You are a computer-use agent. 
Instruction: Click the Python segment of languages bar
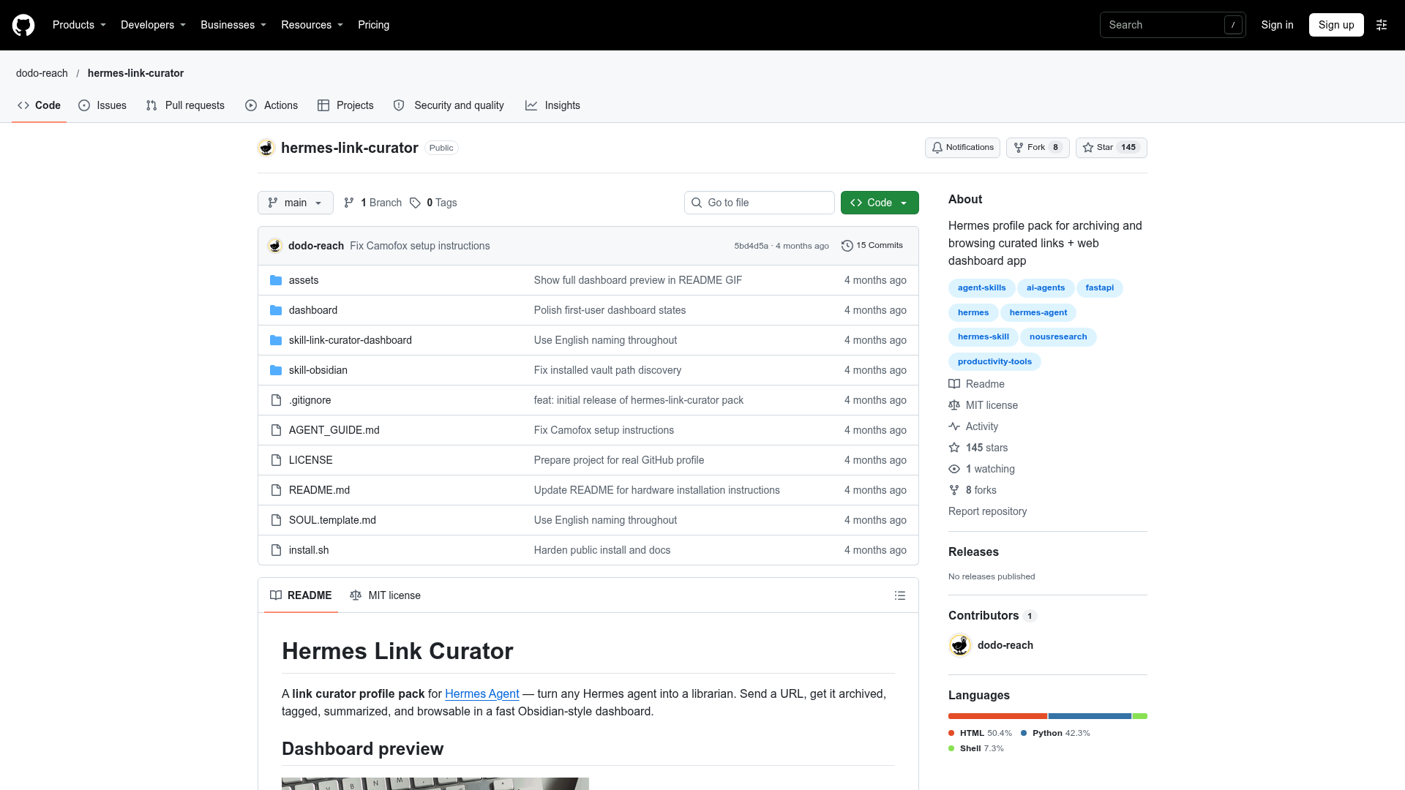1090,716
